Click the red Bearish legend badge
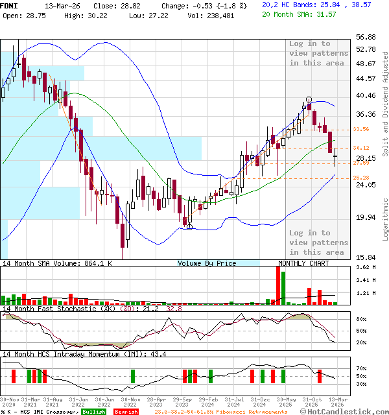 click(x=125, y=412)
